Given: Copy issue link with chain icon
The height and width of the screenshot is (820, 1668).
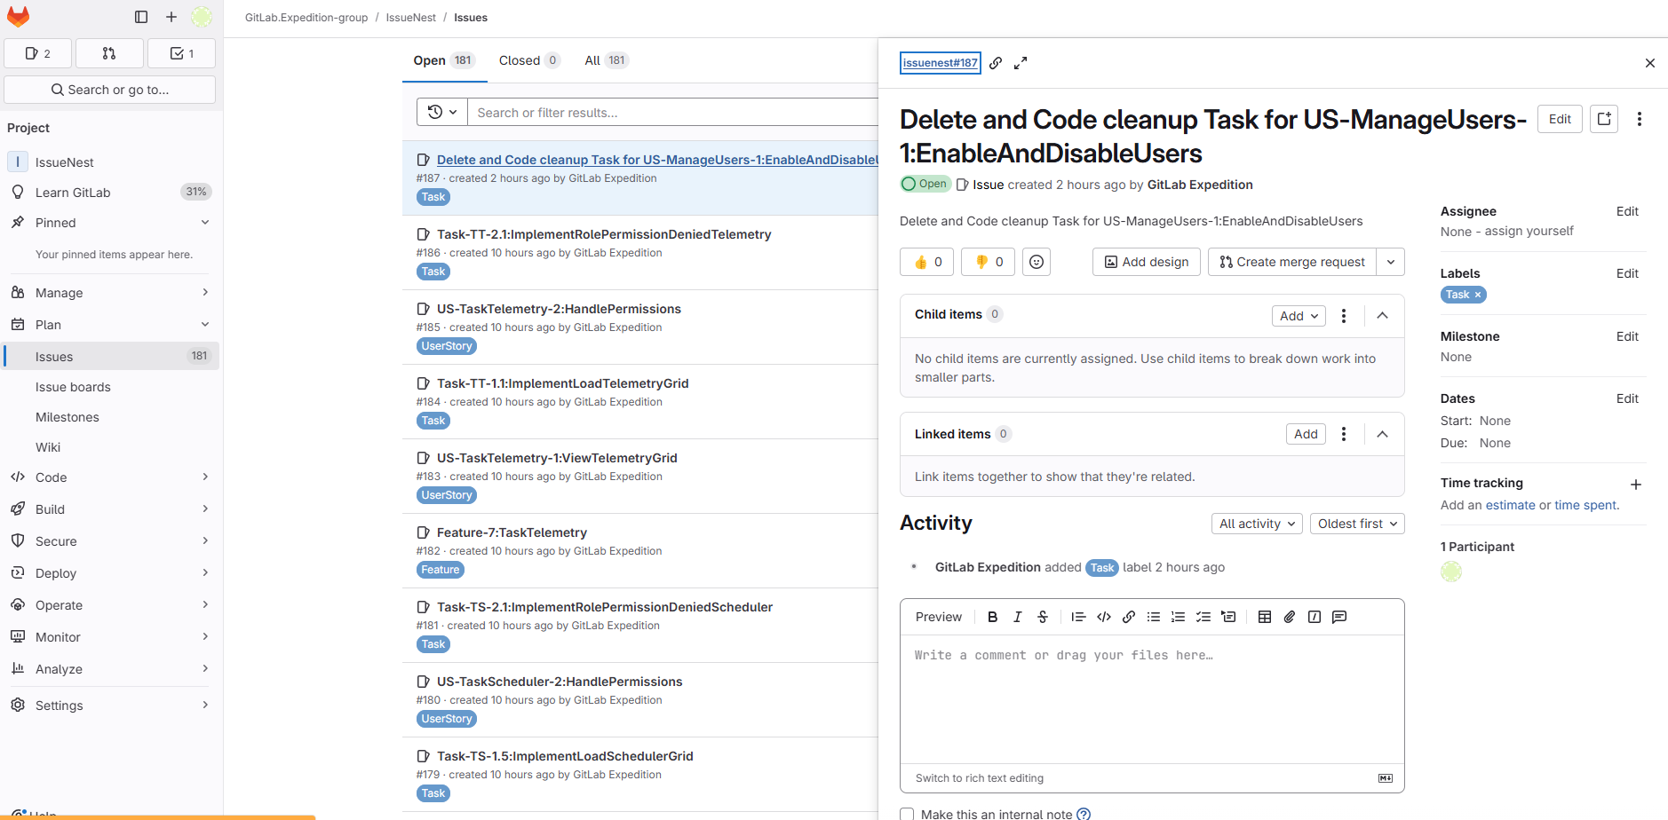Looking at the screenshot, I should coord(996,63).
